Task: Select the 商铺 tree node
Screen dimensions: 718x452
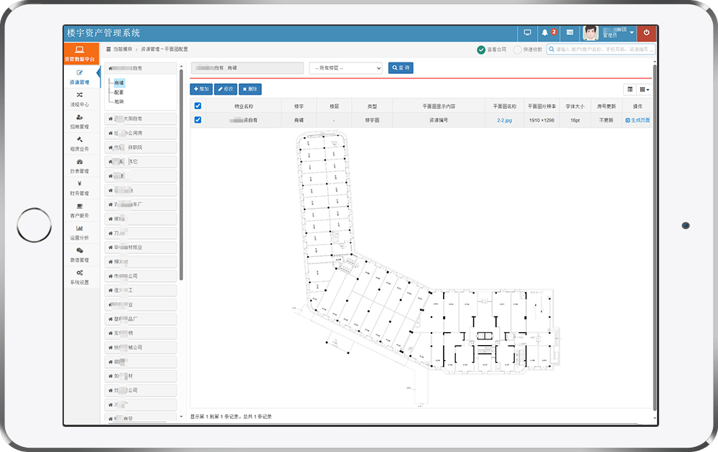Action: tap(119, 83)
